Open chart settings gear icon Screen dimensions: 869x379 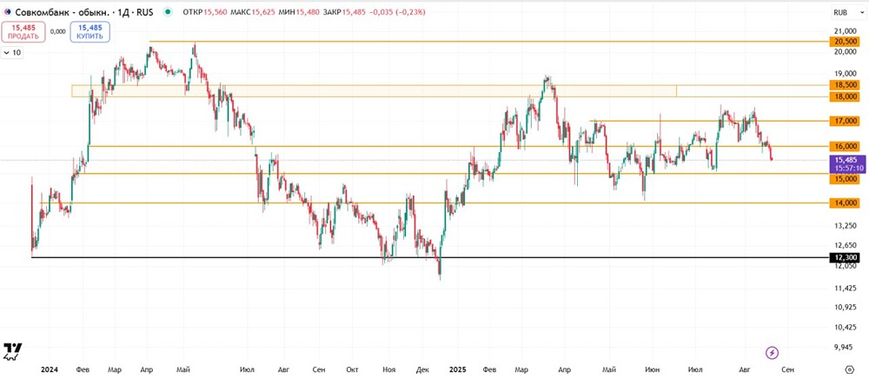[850, 369]
